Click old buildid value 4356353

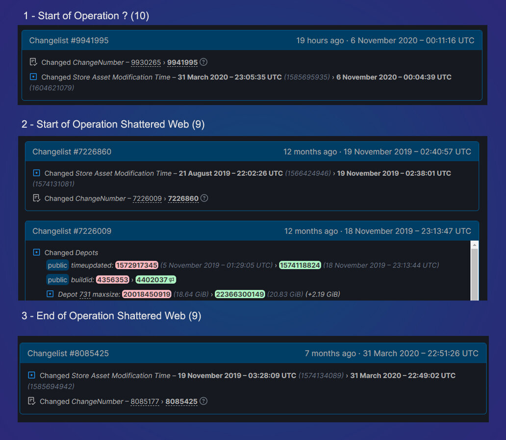point(113,279)
